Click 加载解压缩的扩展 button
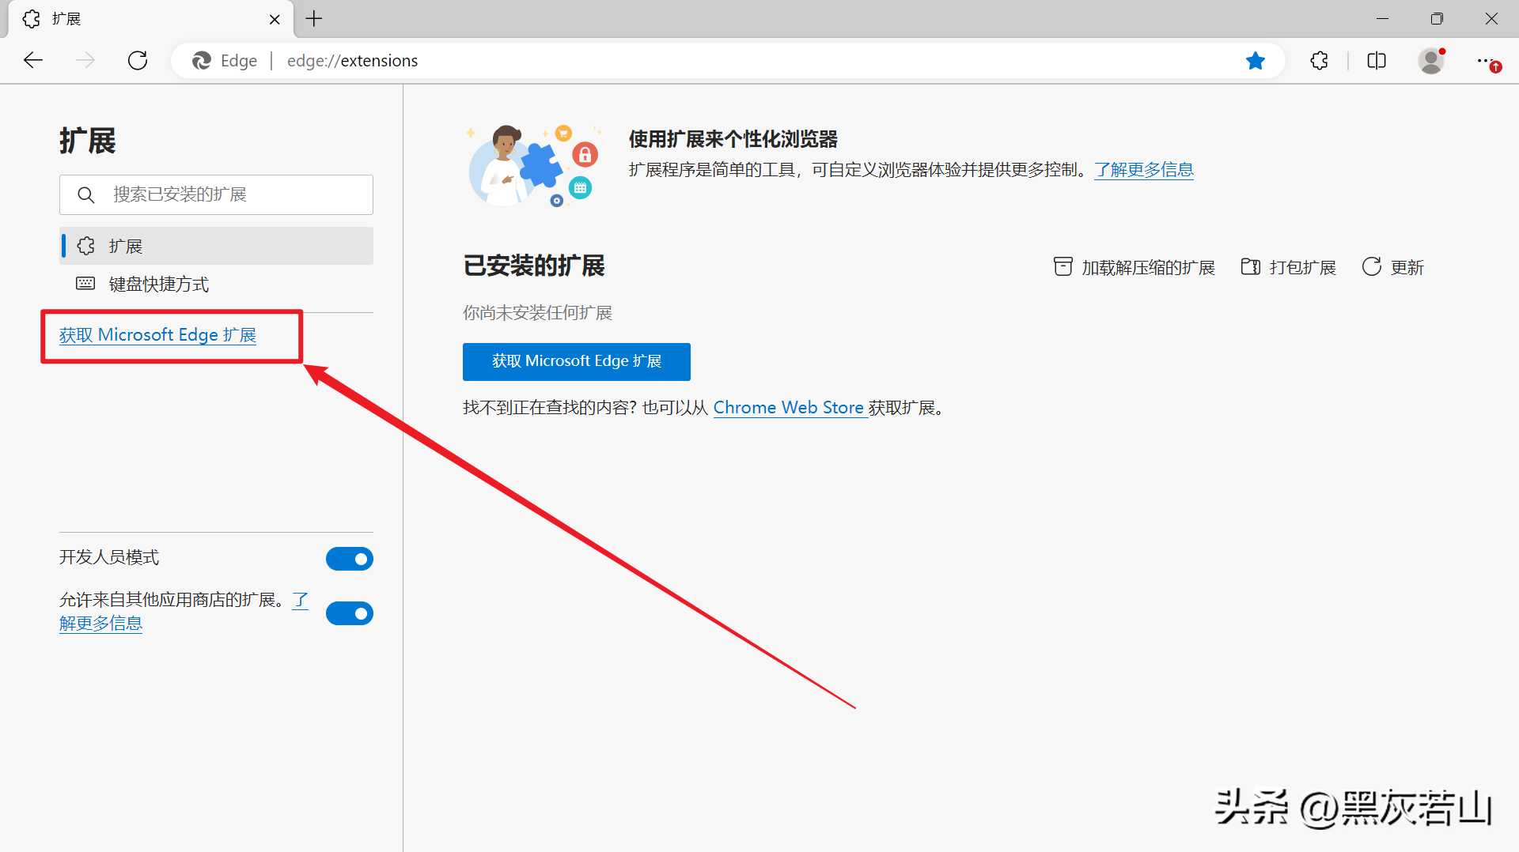Viewport: 1519px width, 852px height. click(1134, 267)
